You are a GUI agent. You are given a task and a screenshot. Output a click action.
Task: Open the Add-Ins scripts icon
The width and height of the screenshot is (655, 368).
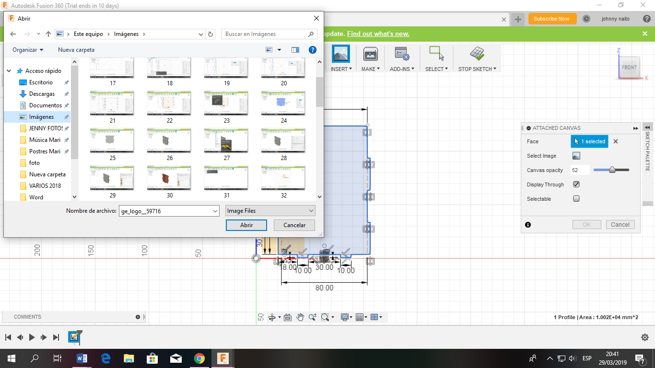[402, 54]
